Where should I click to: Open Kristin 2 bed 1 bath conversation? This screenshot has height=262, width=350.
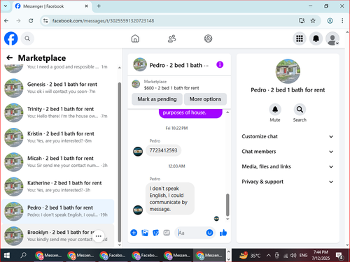coord(58,137)
